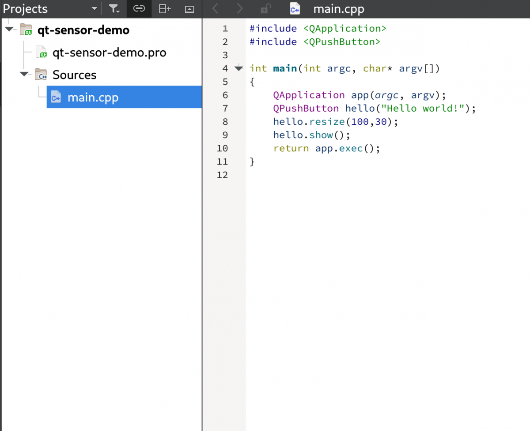Toggle synchronize with editor link icon

139,9
